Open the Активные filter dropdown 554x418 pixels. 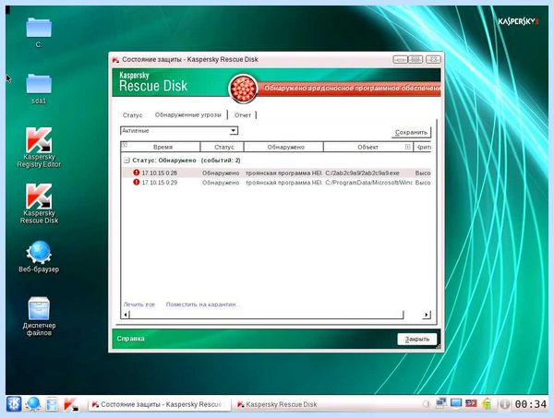click(234, 131)
